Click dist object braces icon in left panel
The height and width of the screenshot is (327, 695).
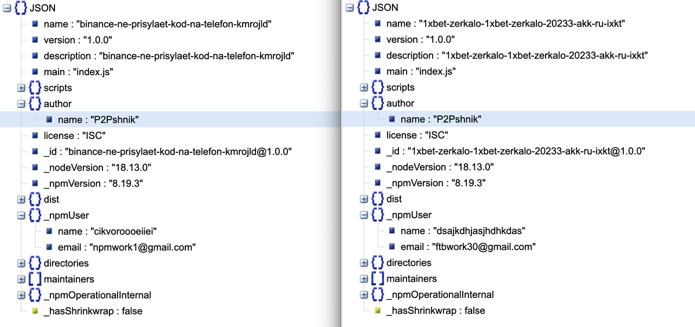35,200
